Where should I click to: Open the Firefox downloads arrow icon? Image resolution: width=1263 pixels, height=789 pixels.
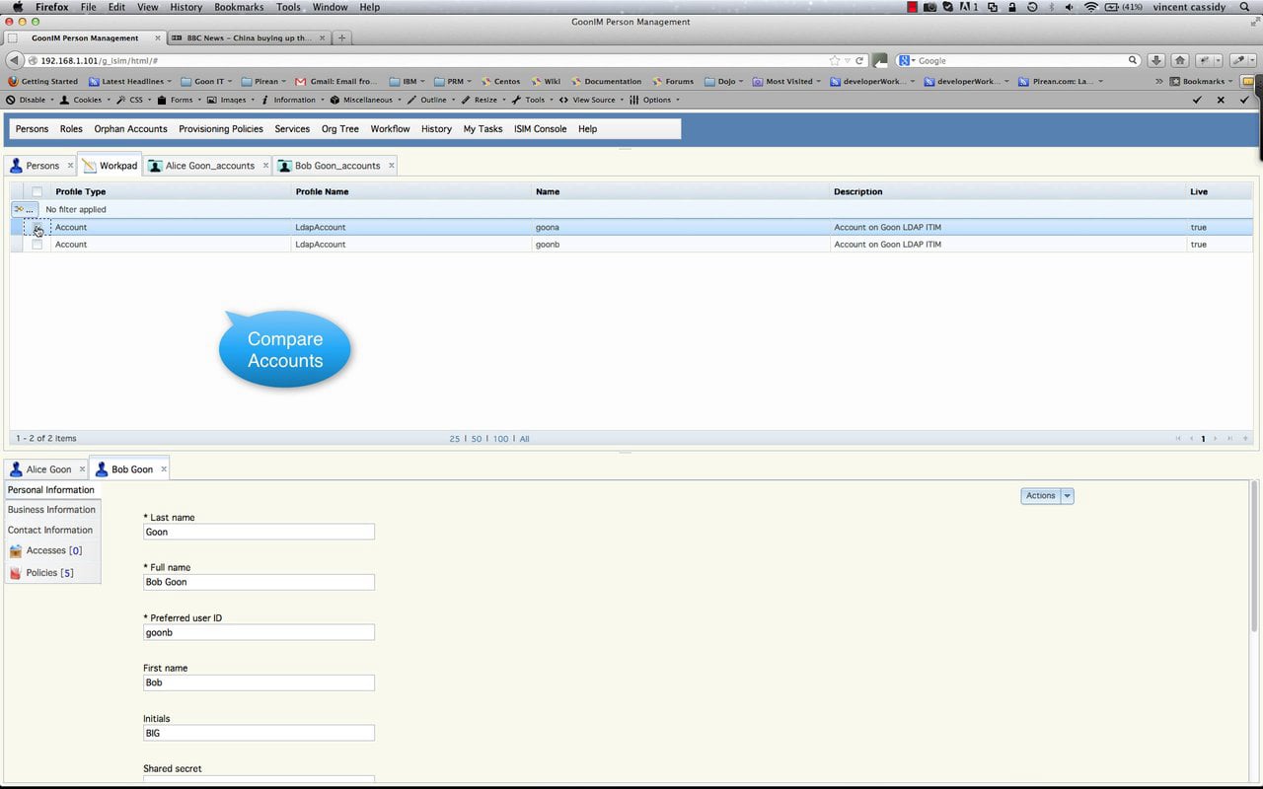1157,60
